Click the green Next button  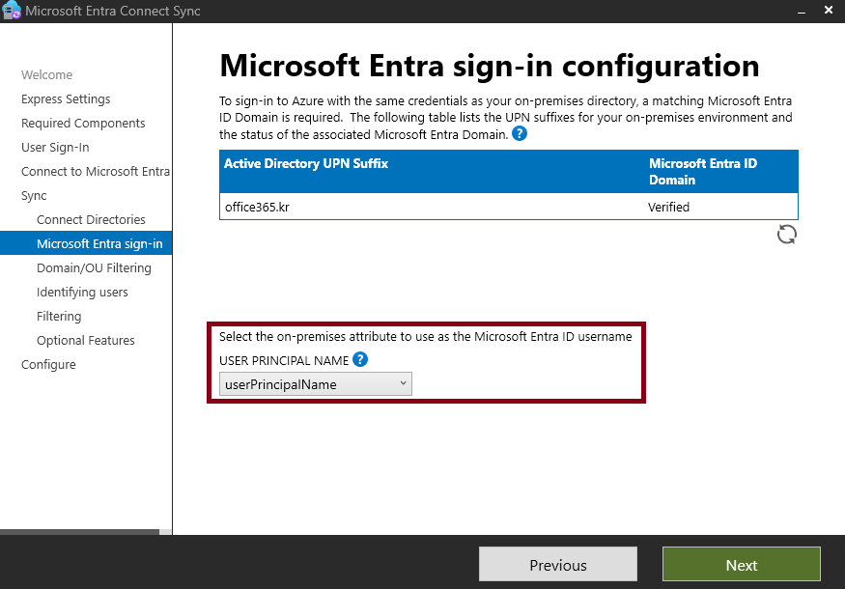(741, 565)
